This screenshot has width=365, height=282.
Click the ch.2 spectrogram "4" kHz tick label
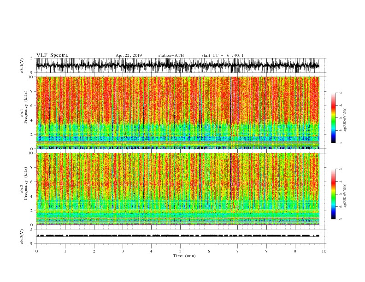point(32,196)
